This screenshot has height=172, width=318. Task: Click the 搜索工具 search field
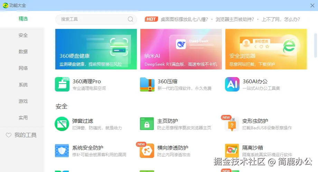(x=96, y=19)
